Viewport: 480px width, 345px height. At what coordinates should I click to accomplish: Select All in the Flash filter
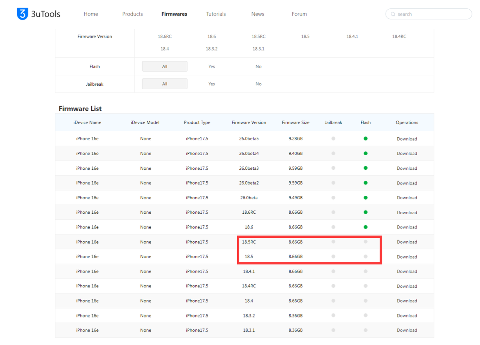[x=165, y=66]
